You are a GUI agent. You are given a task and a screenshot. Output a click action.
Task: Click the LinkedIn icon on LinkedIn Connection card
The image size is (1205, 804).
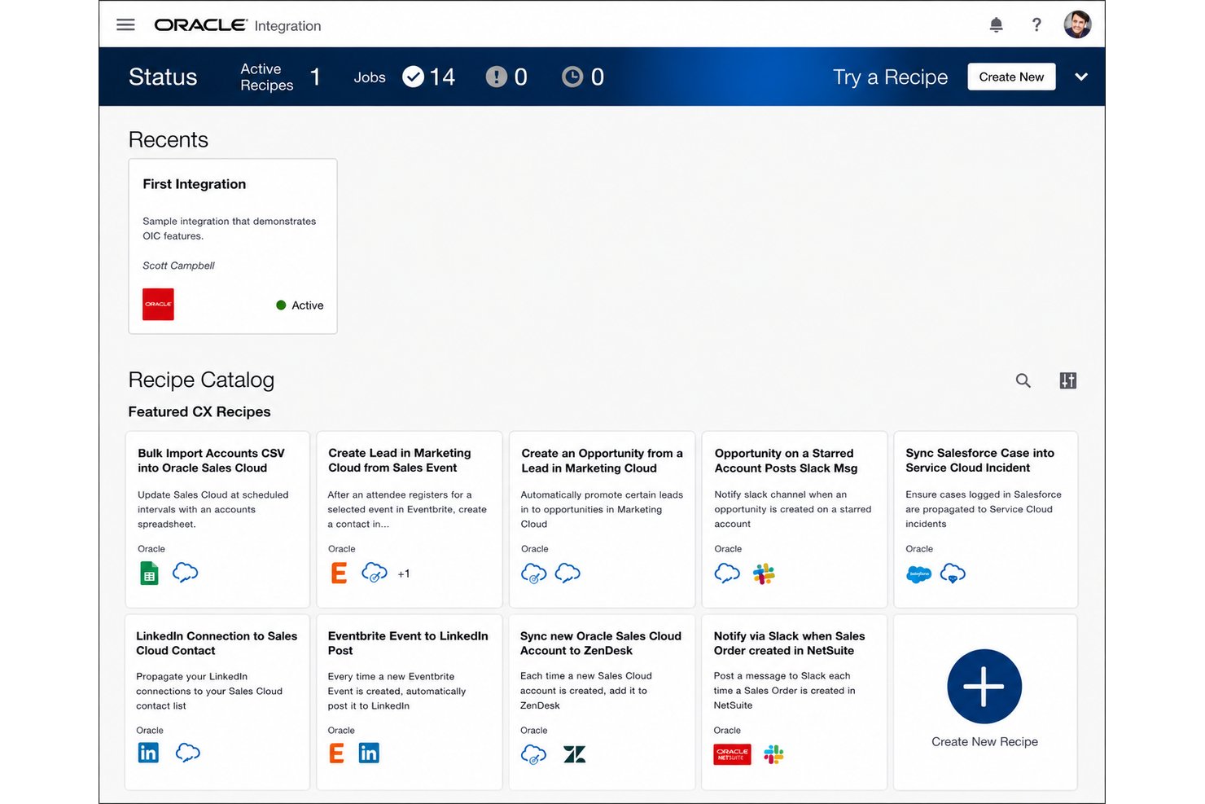pos(148,753)
